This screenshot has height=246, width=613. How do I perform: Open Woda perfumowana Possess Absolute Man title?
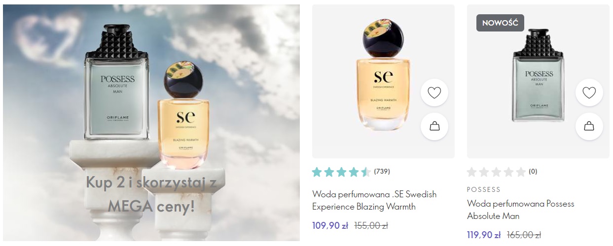521,210
